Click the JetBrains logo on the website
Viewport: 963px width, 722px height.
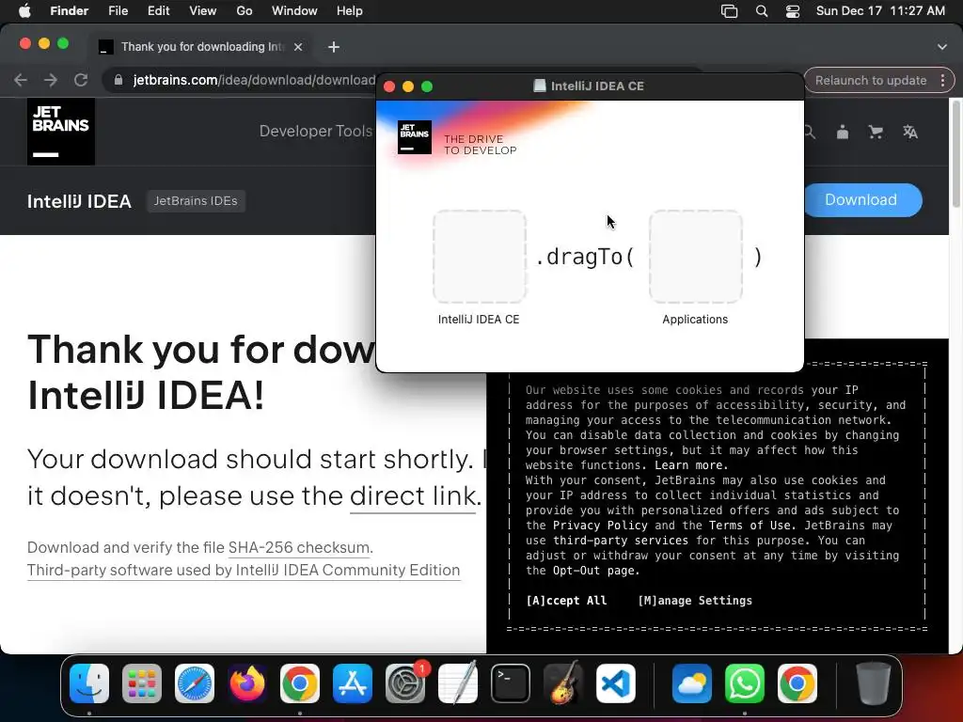[61, 132]
